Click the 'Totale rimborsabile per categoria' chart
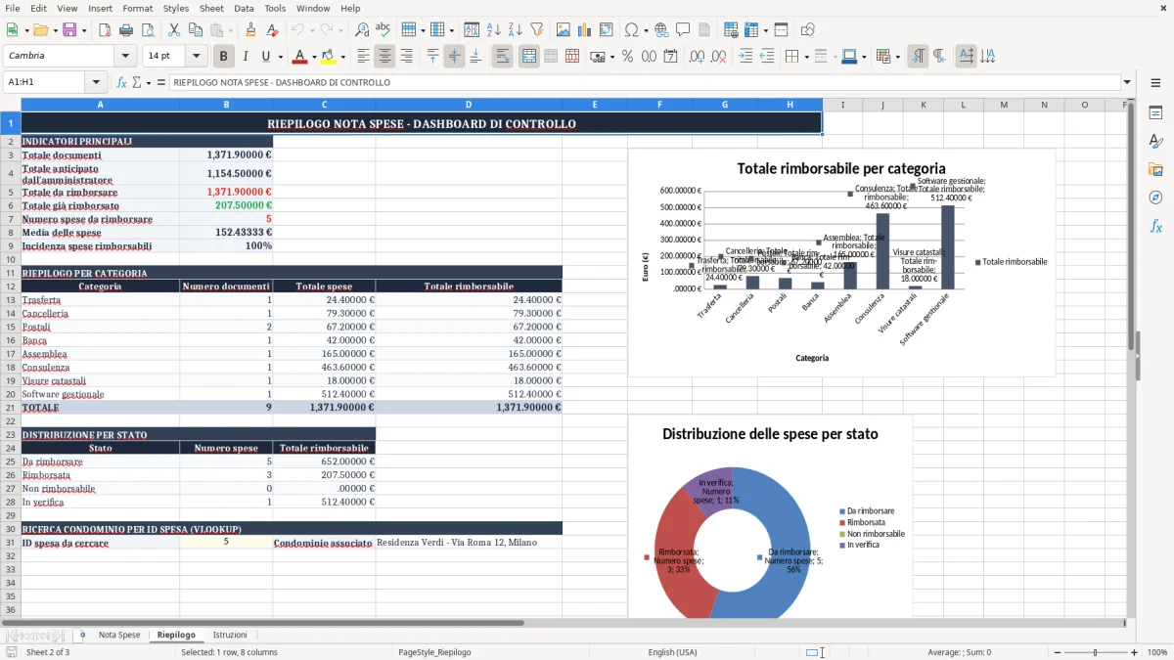This screenshot has width=1174, height=660. pos(841,262)
